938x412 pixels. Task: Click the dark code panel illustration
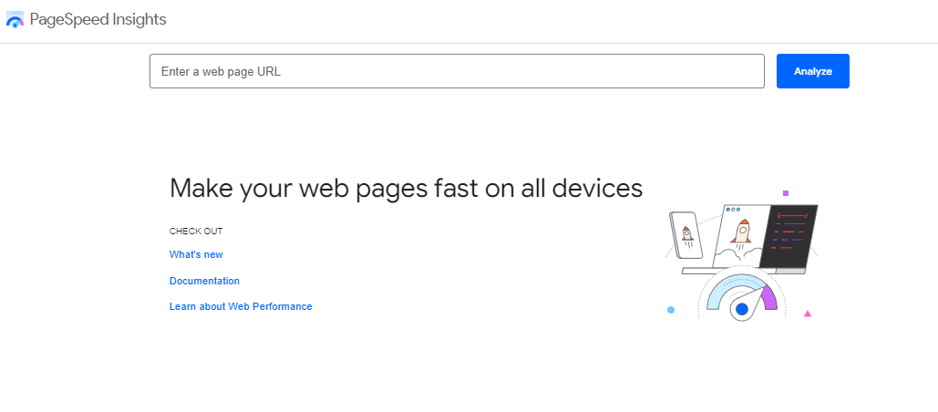(789, 237)
